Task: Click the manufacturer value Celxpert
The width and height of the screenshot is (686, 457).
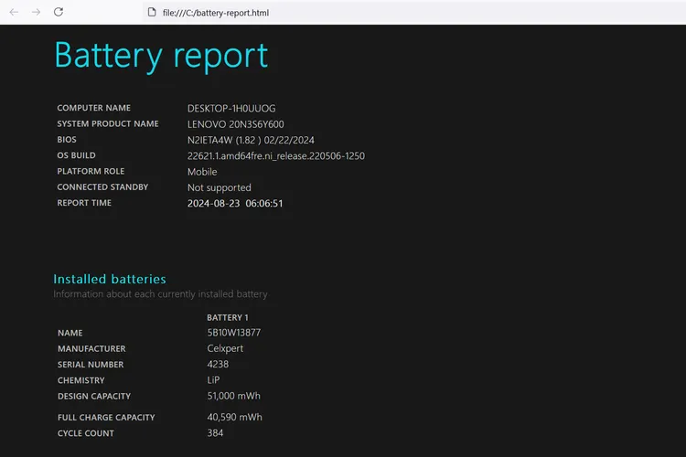Action: tap(225, 348)
